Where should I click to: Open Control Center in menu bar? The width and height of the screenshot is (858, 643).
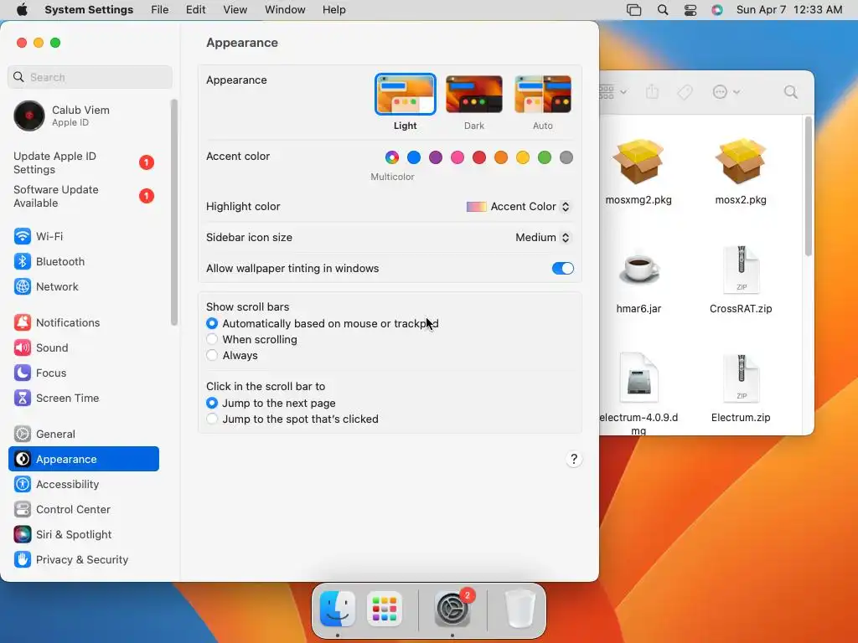pyautogui.click(x=690, y=10)
